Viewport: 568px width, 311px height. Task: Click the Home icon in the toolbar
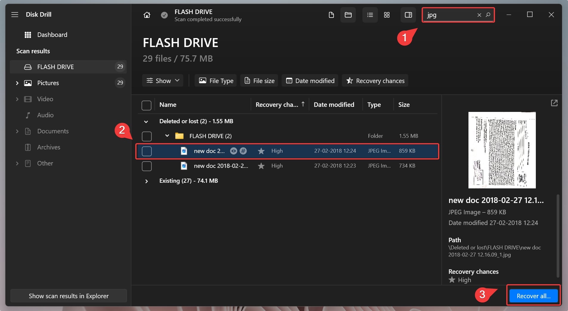[147, 15]
